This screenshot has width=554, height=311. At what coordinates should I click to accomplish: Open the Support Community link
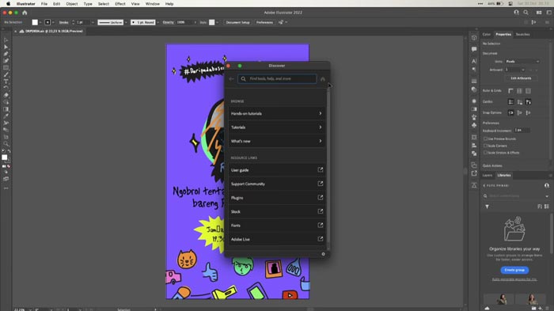pyautogui.click(x=276, y=184)
